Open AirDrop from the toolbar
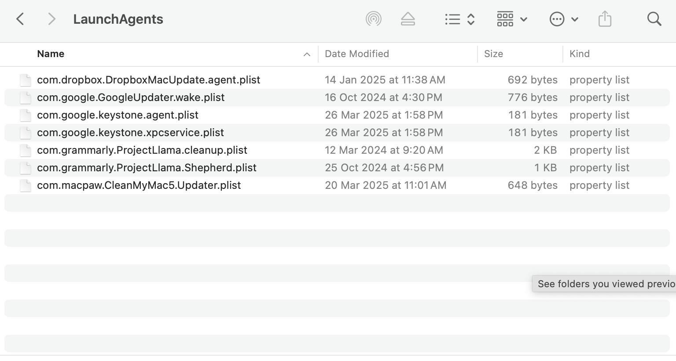The height and width of the screenshot is (361, 676). tap(373, 19)
